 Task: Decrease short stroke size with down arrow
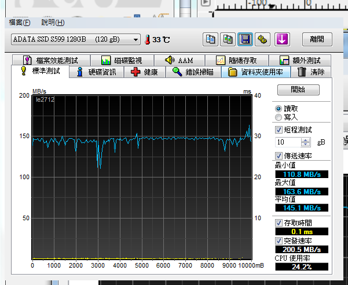[x=306, y=145]
